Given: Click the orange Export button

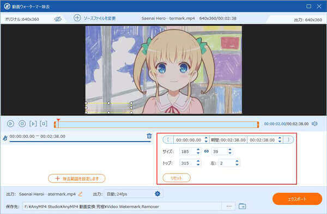Looking at the screenshot, I should [297, 199].
